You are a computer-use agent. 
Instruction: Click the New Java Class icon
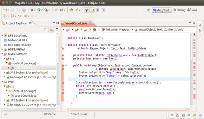coord(62,10)
